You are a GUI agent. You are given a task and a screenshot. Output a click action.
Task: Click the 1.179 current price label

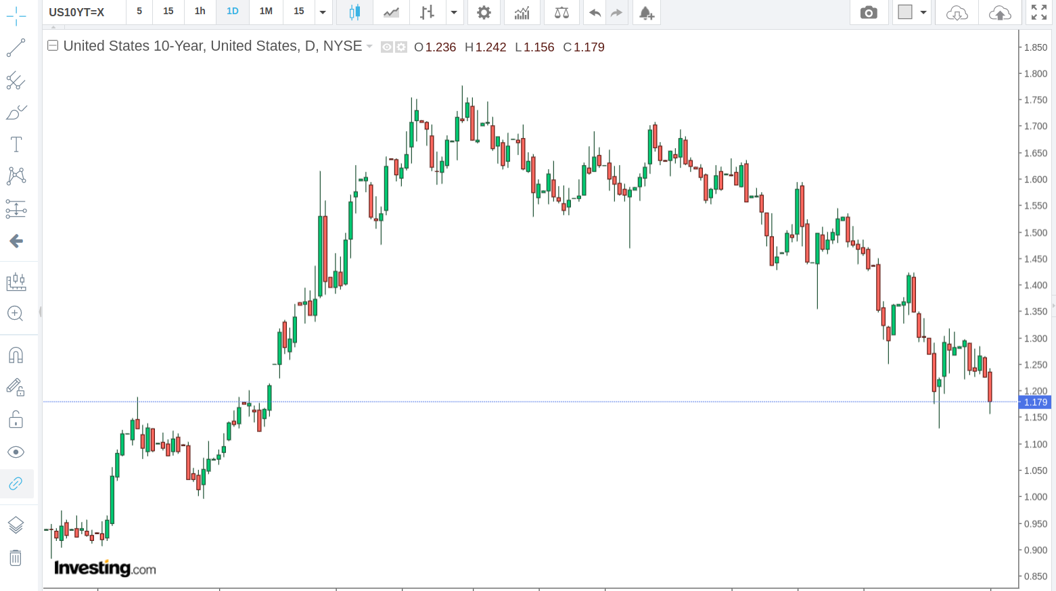click(x=1035, y=402)
